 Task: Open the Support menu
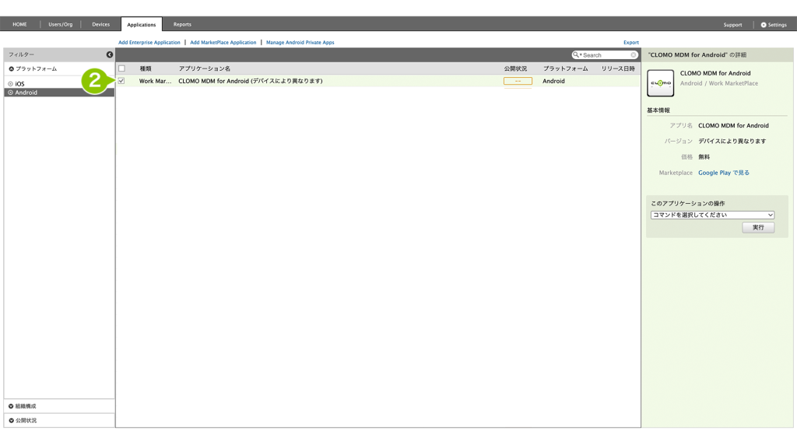tap(732, 25)
